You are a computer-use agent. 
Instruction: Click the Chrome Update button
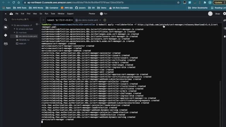[218, 2]
